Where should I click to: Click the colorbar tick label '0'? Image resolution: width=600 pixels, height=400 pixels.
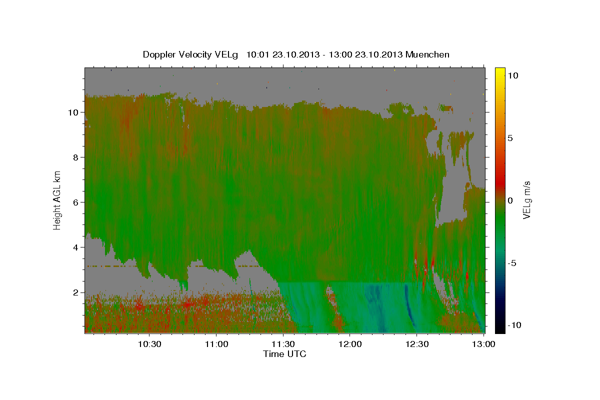(x=510, y=200)
